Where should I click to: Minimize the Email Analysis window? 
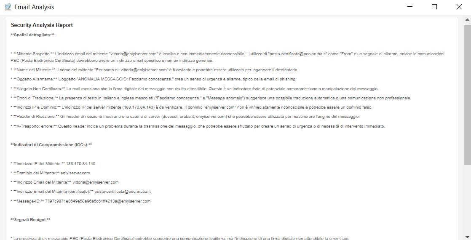410,7
